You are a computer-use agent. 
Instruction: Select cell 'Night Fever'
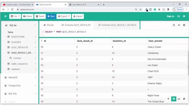point(153,95)
